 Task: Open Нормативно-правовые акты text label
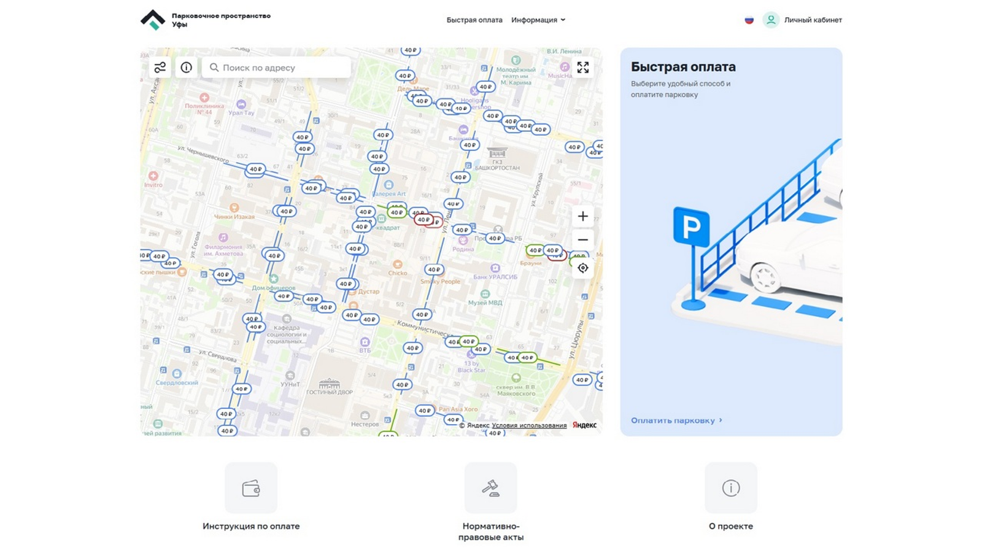tap(490, 532)
